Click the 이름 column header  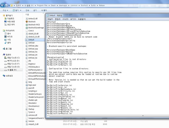pyautogui.click(x=27, y=14)
